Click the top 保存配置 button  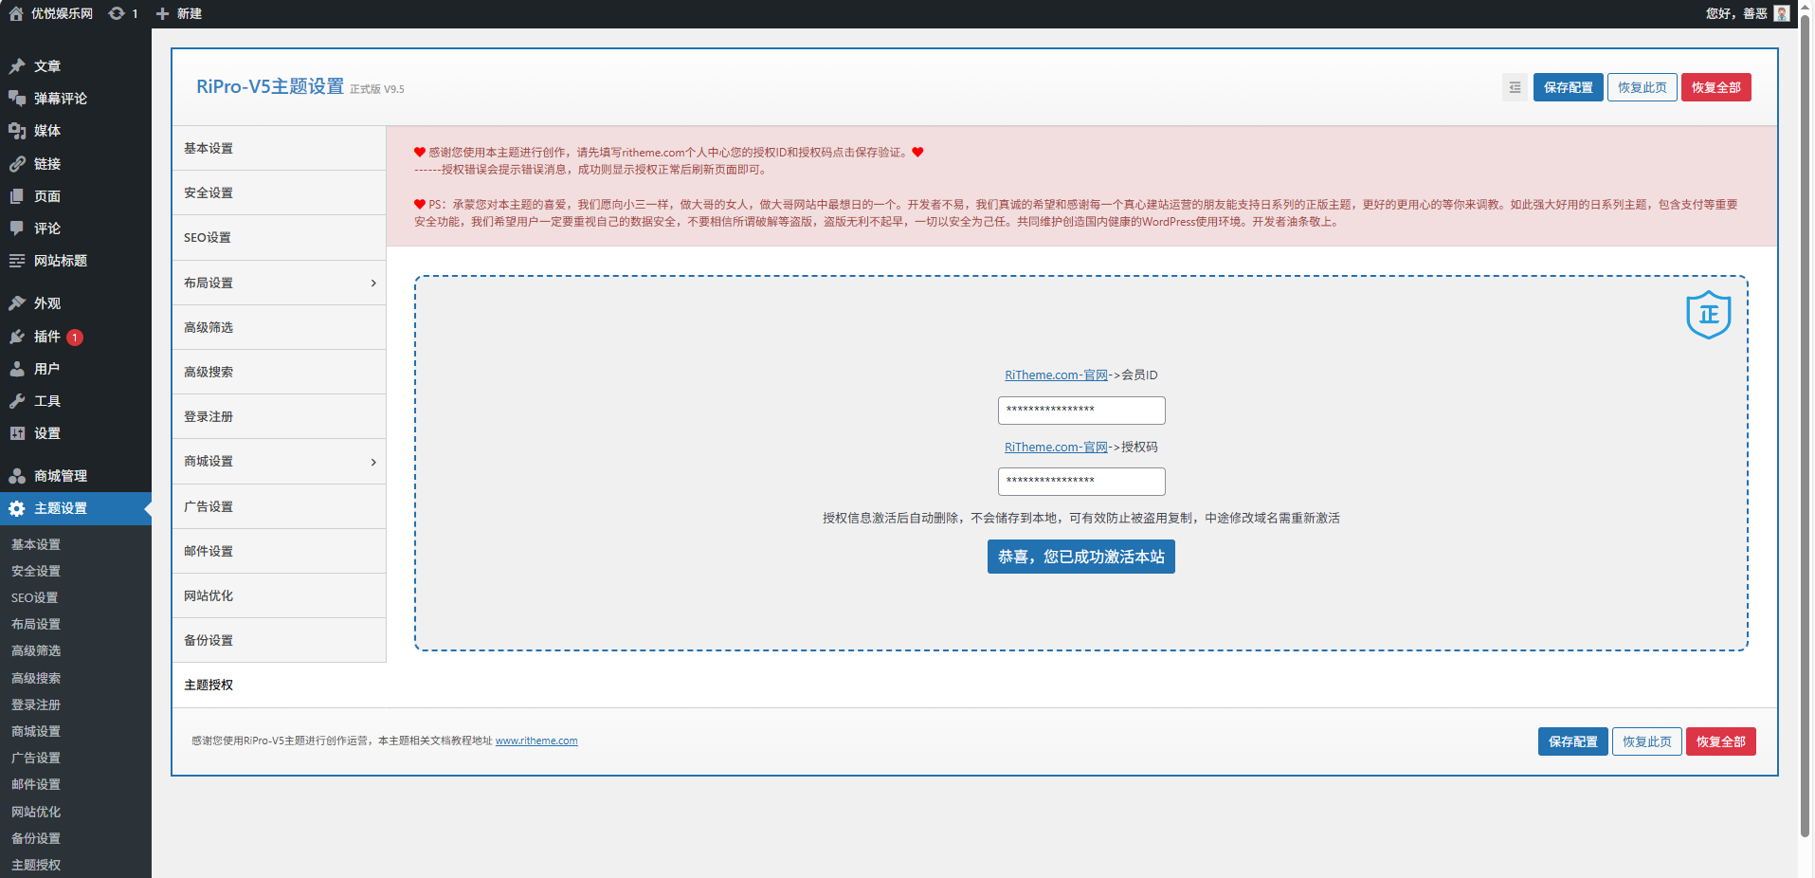click(x=1568, y=87)
